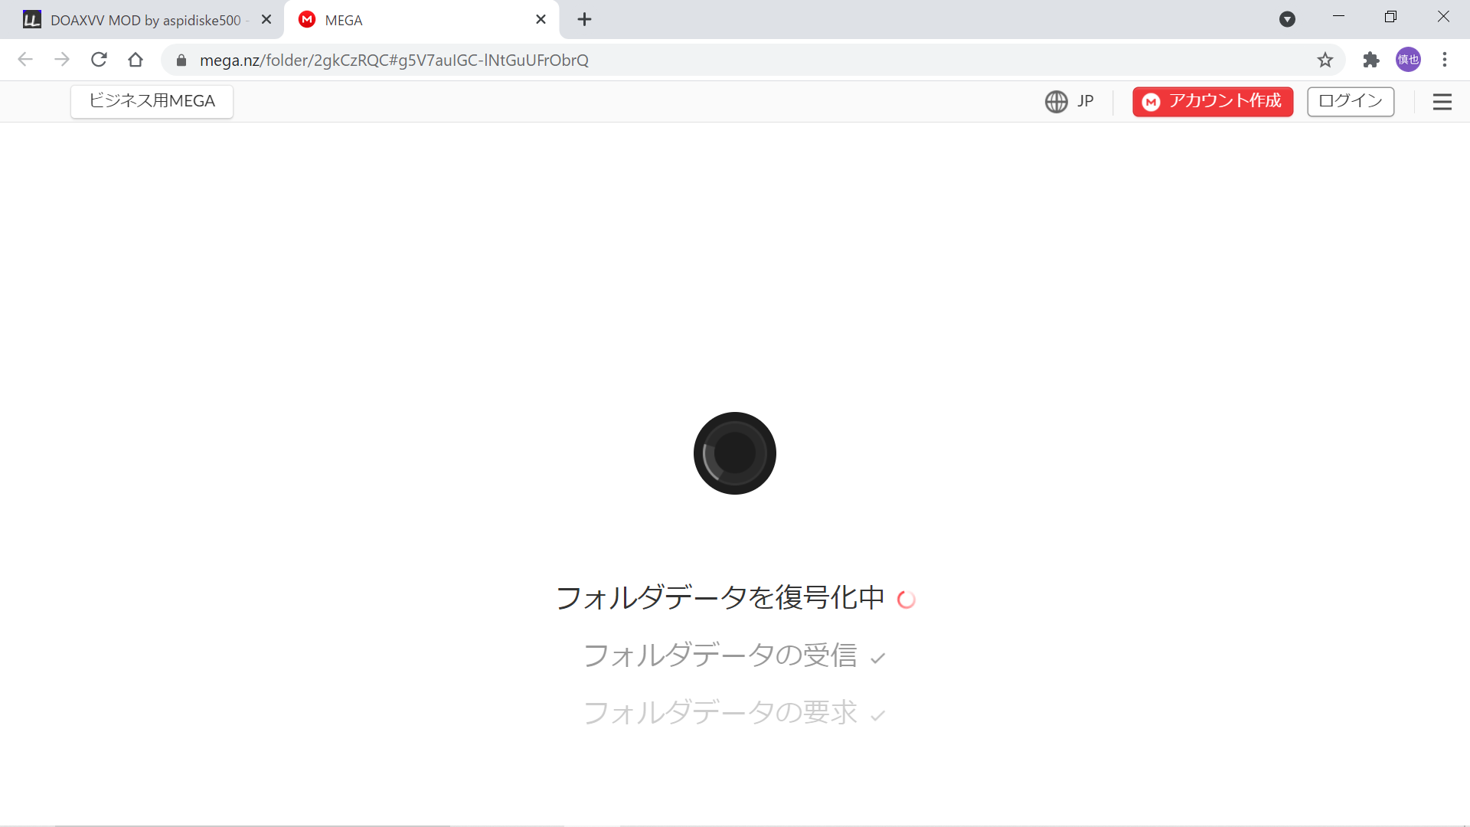Go forward to the next page
The image size is (1470, 827).
(x=62, y=60)
